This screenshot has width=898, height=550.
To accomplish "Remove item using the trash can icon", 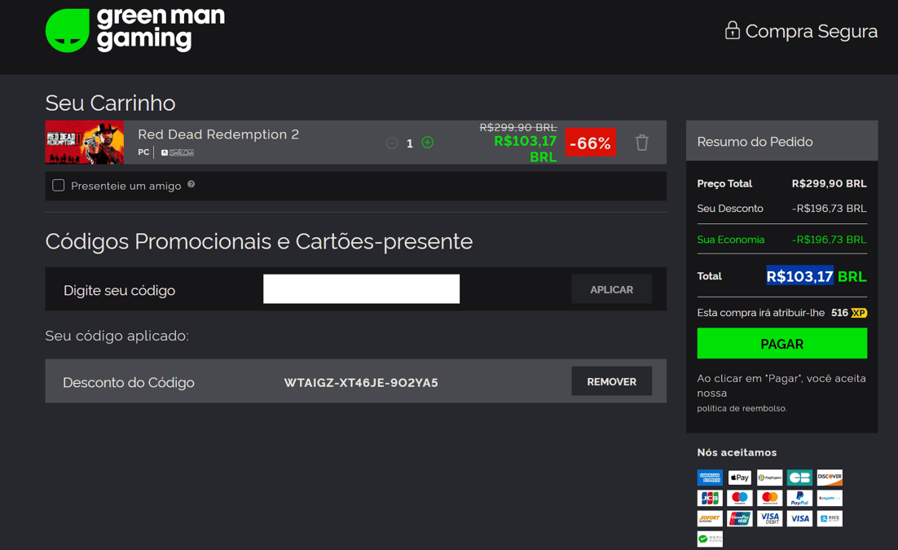I will tap(641, 142).
